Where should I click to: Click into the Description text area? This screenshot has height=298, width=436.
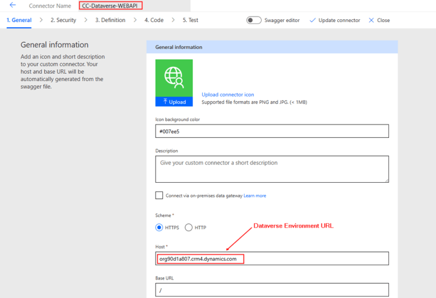[272, 169]
